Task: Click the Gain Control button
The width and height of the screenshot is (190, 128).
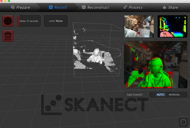Action: [x=135, y=94]
